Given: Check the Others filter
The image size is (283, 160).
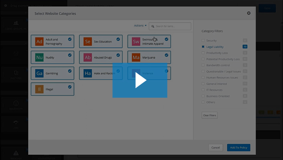Looking at the screenshot, I should click(x=203, y=102).
